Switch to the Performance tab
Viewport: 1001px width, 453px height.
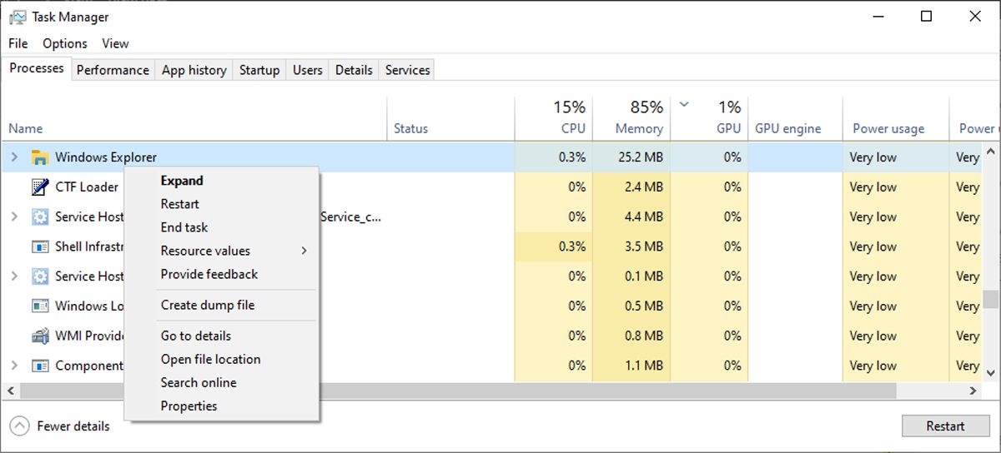(113, 70)
